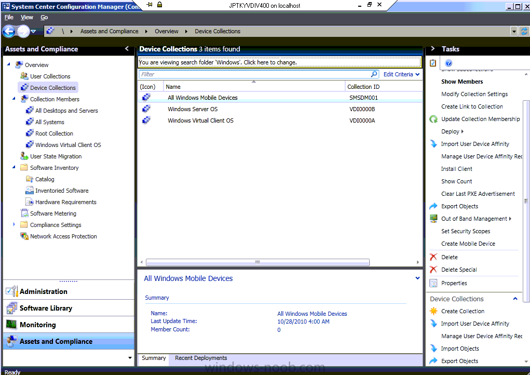Click Assets and Compliance in breadcrumb path
530x375 pixels.
(x=109, y=31)
